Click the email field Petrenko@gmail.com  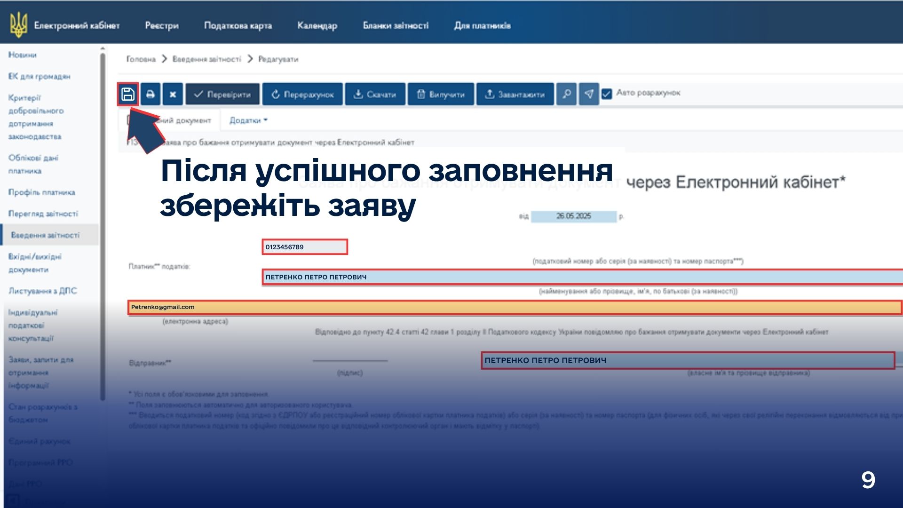(515, 307)
